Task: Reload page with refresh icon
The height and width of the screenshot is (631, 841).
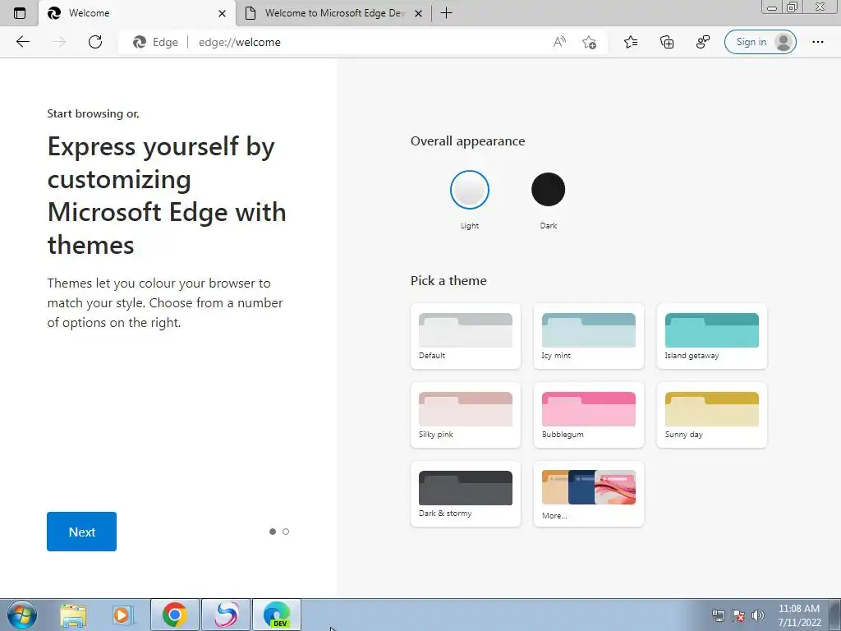Action: [x=95, y=42]
